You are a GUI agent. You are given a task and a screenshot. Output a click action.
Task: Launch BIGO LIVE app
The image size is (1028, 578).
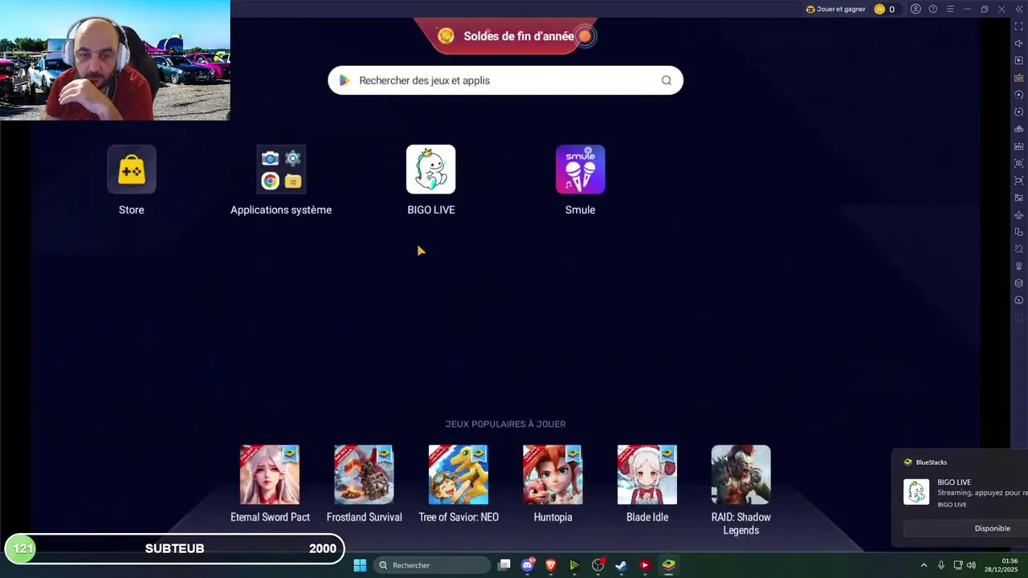430,169
